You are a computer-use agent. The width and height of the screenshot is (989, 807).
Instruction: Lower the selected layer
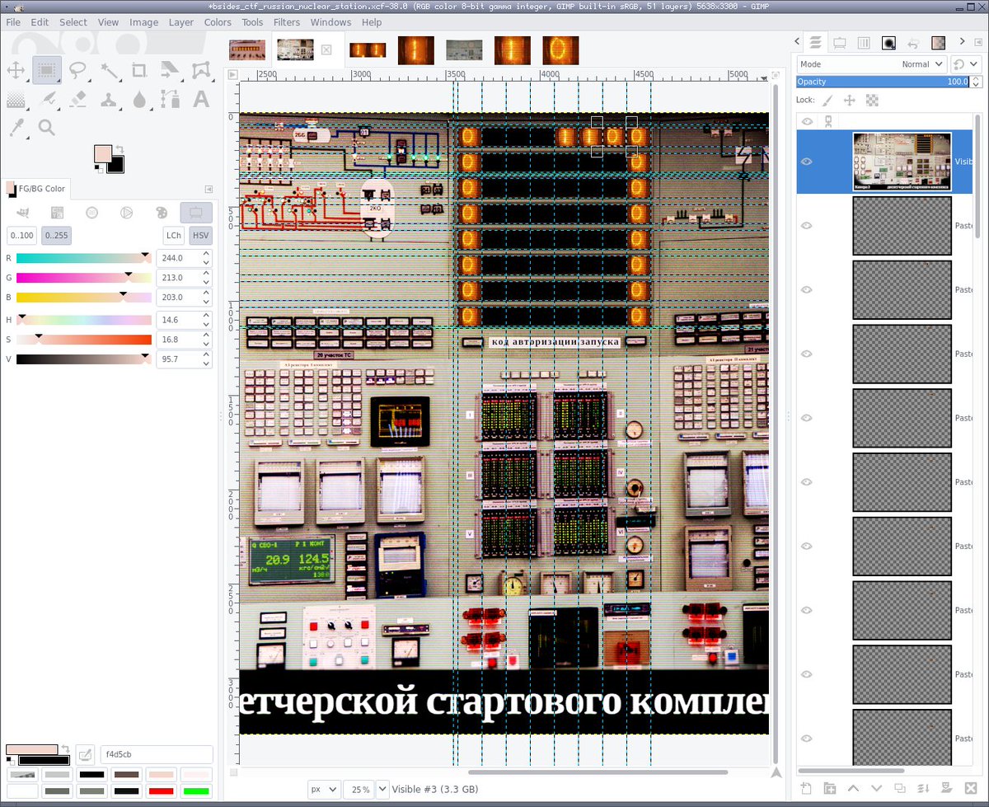click(x=877, y=789)
